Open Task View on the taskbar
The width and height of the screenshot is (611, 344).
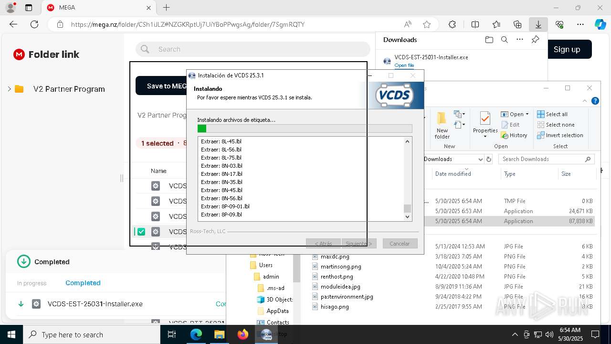(x=172, y=334)
